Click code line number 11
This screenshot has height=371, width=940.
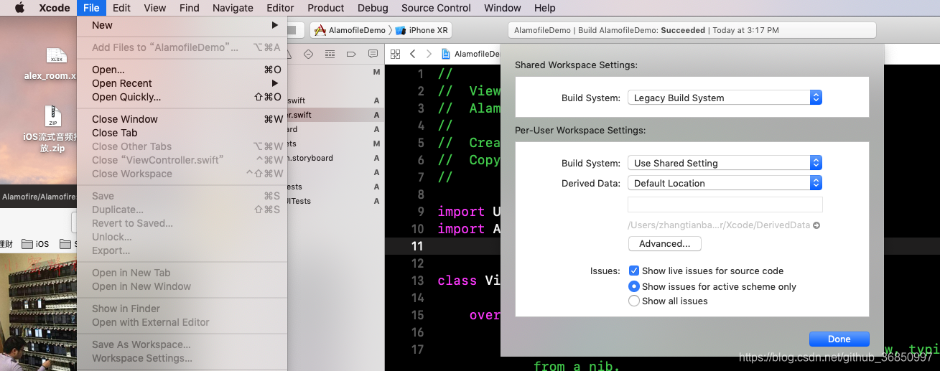(x=417, y=246)
